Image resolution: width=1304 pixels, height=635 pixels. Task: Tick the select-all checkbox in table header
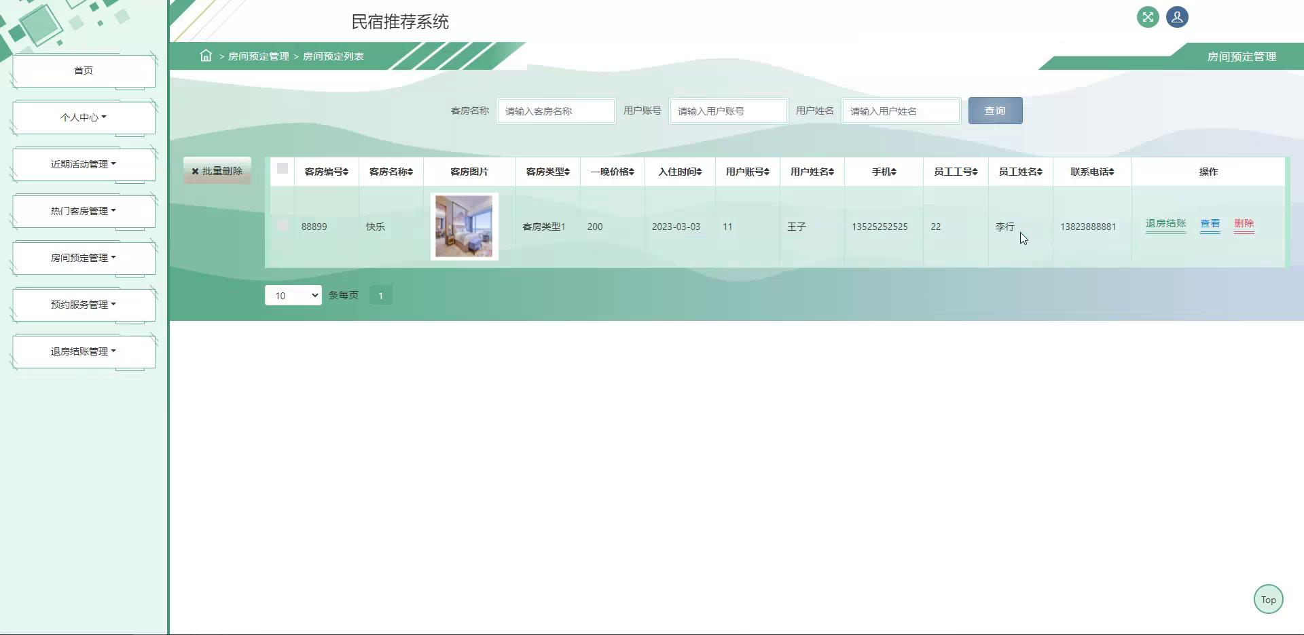pyautogui.click(x=283, y=168)
